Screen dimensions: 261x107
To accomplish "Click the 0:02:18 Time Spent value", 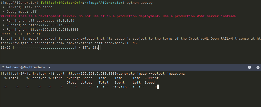I will point(120,87).
